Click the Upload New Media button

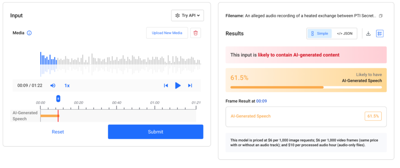(x=167, y=33)
